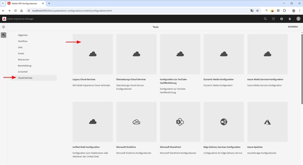Open the AEM search magnifier icon

tap(265, 19)
